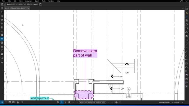The height and width of the screenshot is (106, 189).
Task: Select the Ellipse tool
Action: pyautogui.click(x=187, y=67)
